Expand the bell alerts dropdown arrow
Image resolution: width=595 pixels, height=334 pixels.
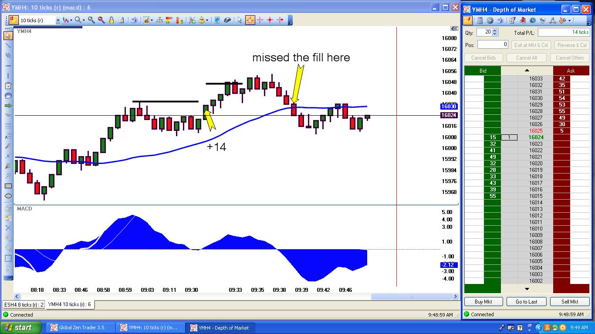(207, 20)
